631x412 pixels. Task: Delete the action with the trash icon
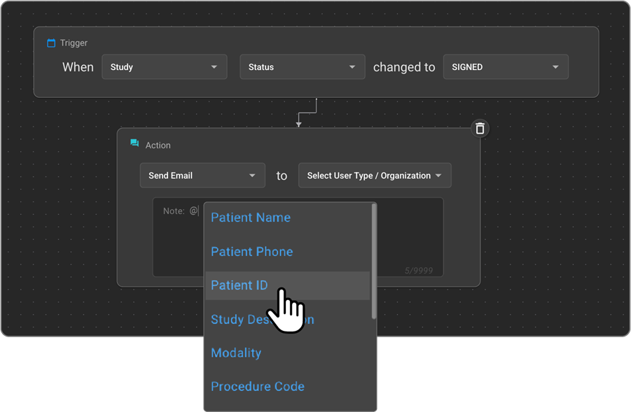[x=480, y=128]
